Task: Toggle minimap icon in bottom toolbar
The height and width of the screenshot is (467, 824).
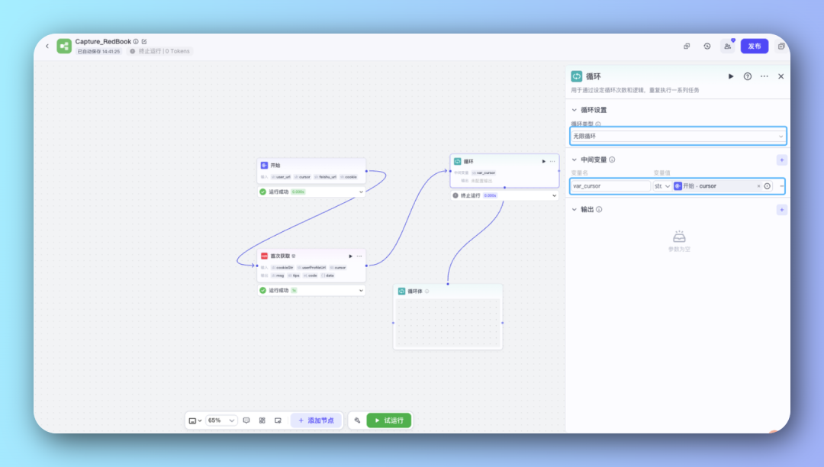Action: pos(278,420)
